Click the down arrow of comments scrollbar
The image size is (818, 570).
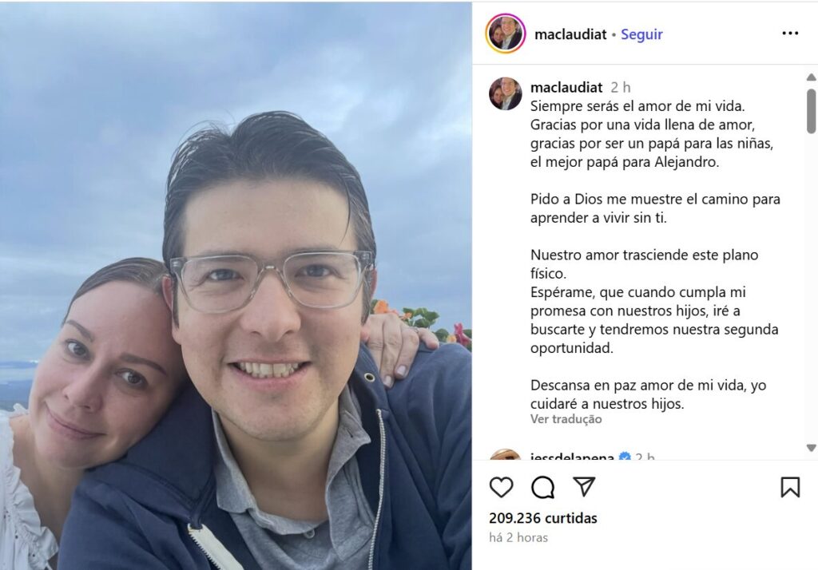point(811,448)
